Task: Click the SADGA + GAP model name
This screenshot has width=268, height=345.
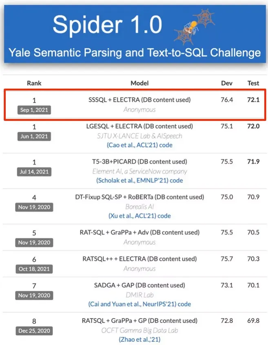Action: [140, 285]
